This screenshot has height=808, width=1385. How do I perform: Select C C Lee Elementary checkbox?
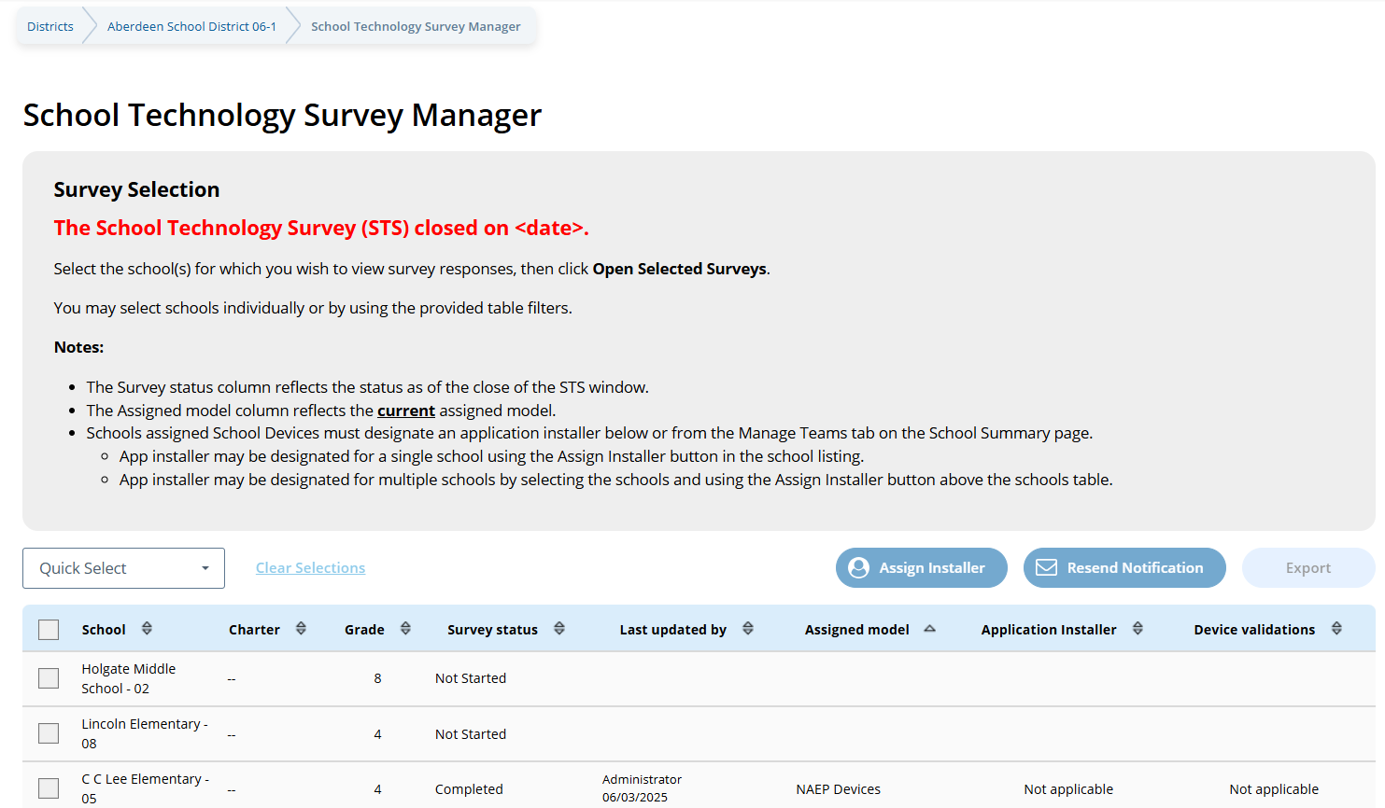[x=49, y=788]
